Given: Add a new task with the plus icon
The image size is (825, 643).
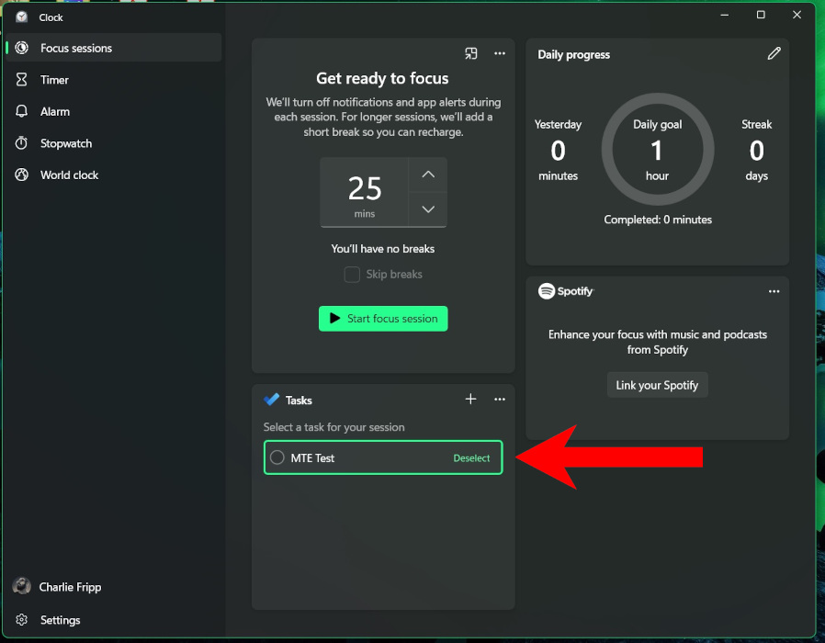Looking at the screenshot, I should pyautogui.click(x=471, y=399).
